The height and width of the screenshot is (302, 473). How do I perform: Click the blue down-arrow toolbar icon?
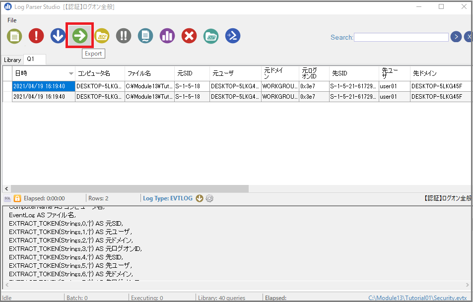[58, 36]
